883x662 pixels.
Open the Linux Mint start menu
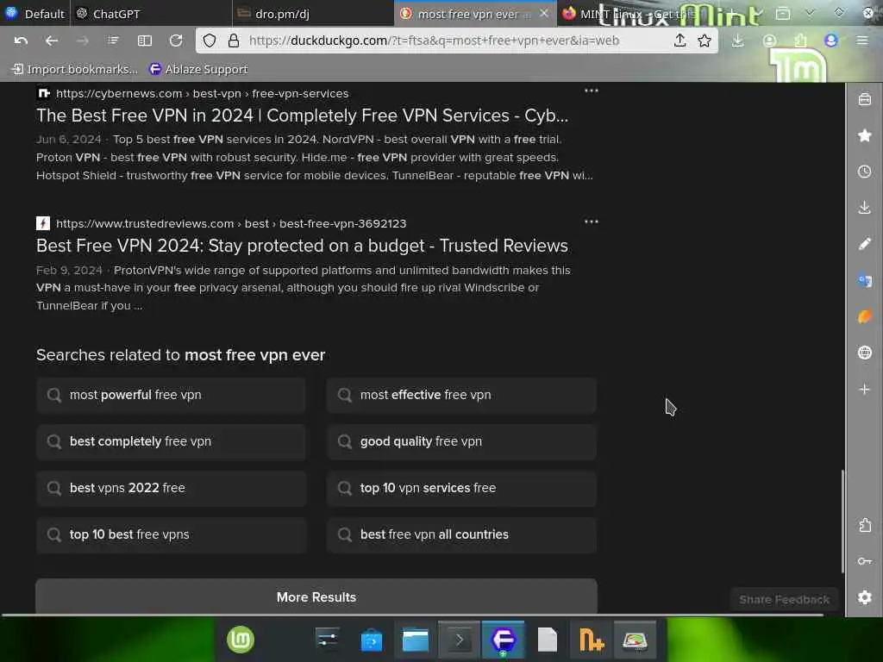point(241,640)
